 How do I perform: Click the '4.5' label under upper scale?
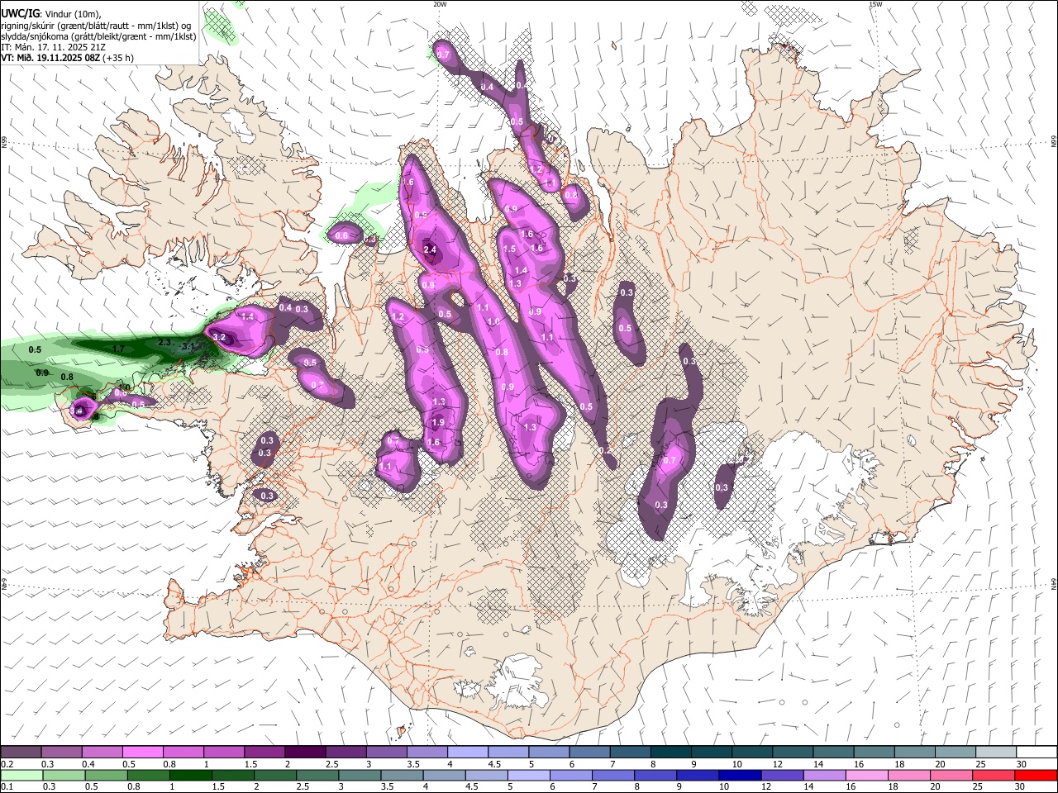pyautogui.click(x=494, y=764)
